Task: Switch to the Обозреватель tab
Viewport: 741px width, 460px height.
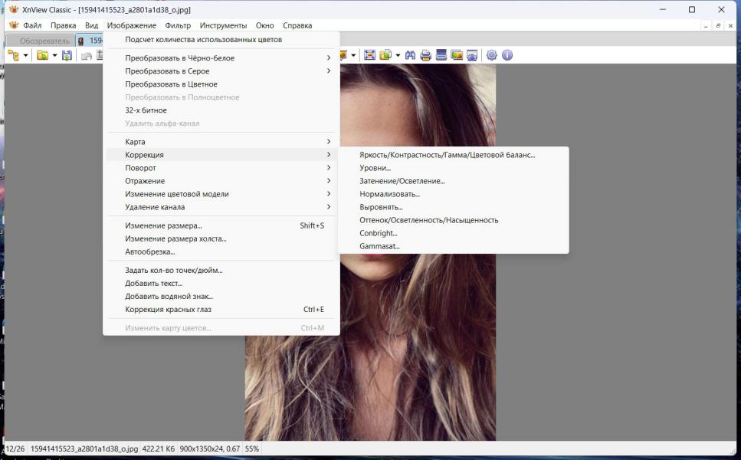Action: 44,41
